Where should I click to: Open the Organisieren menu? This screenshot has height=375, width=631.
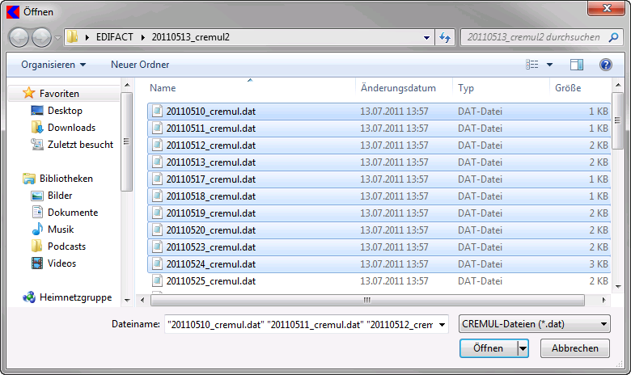click(53, 65)
